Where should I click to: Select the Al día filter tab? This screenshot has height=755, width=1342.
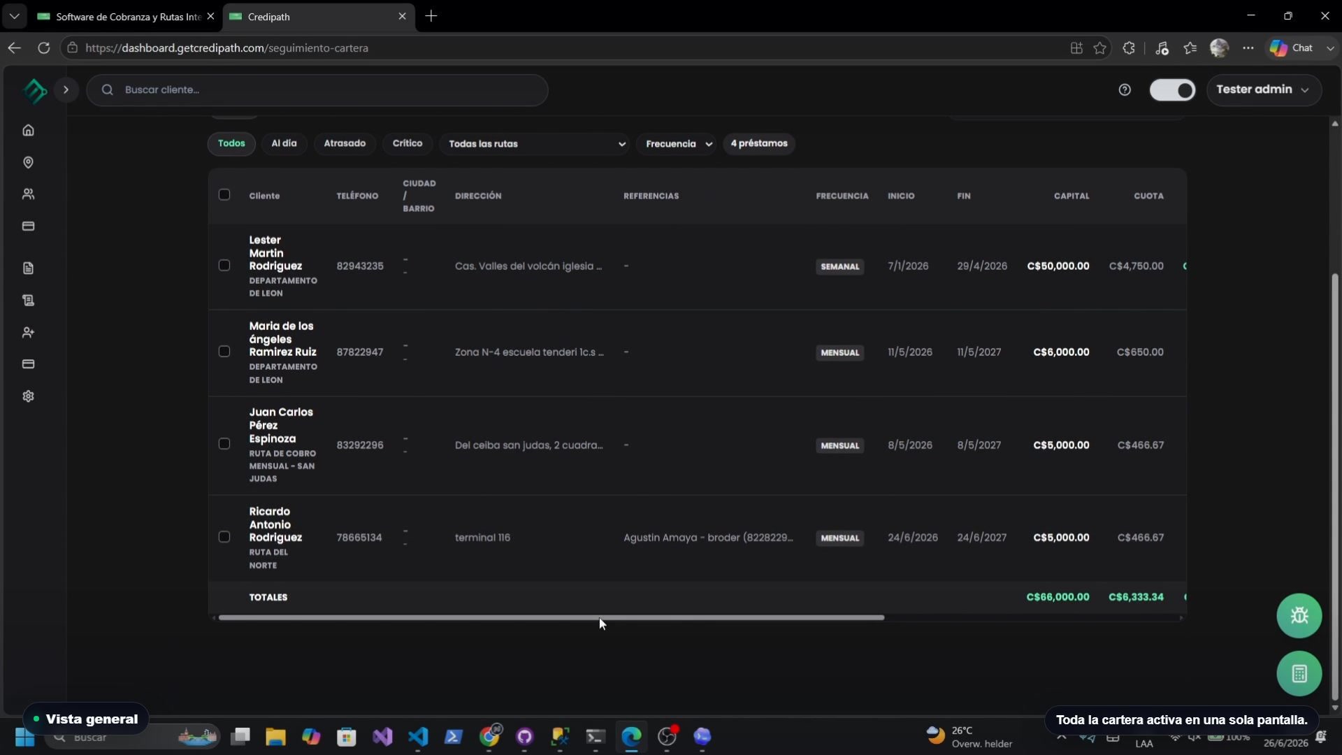[284, 143]
